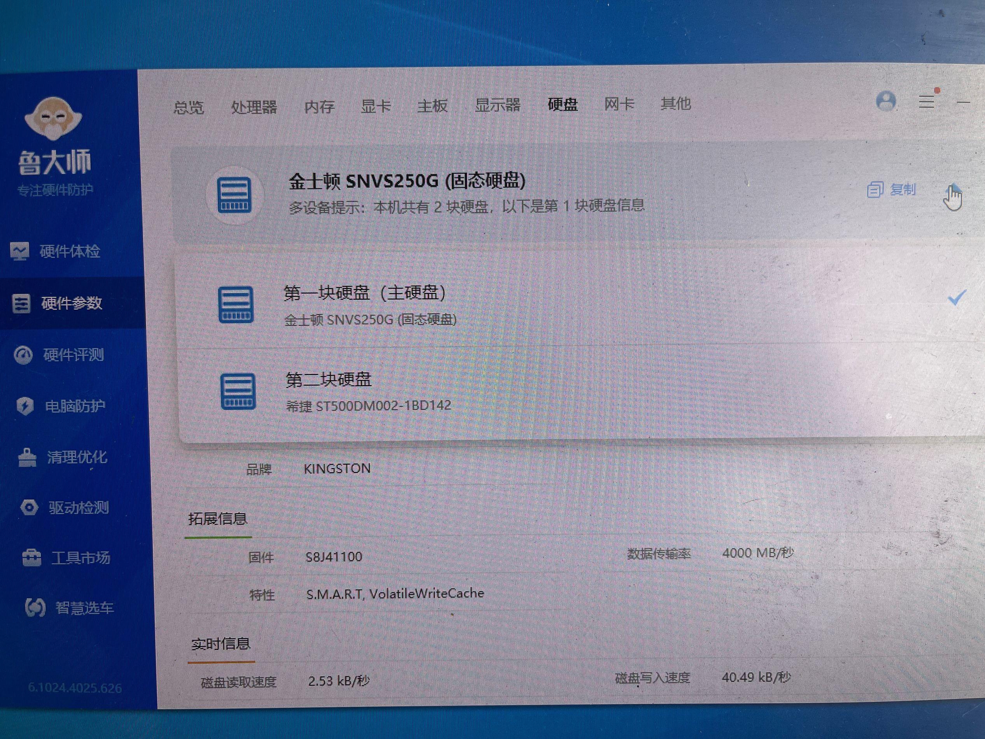Click the 拓展信息 section heading

[217, 518]
